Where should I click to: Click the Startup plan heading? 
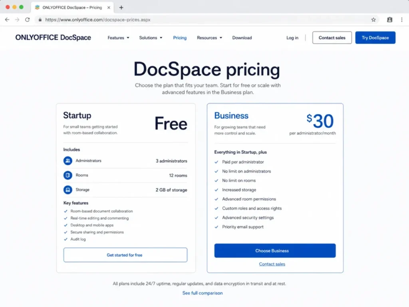click(77, 116)
